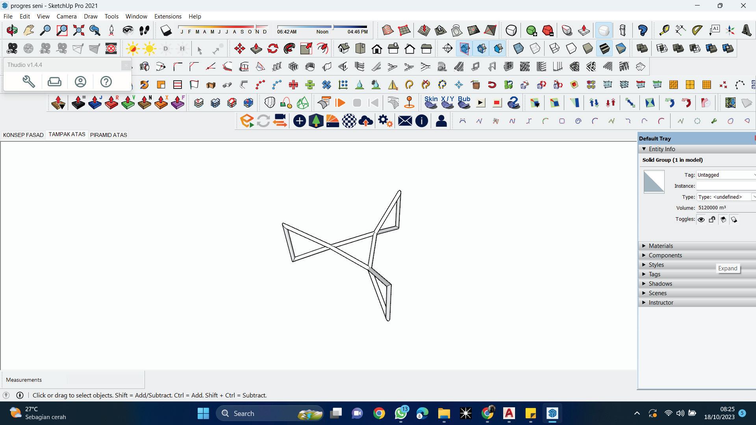The width and height of the screenshot is (756, 425).
Task: Select the Rotate tool
Action: (x=272, y=48)
